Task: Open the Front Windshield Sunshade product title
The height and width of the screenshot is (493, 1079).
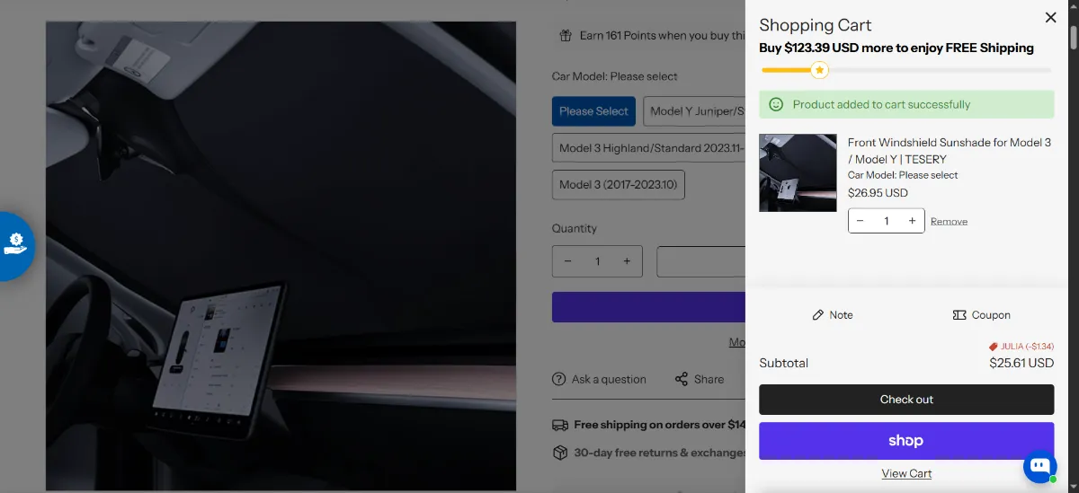Action: 950,151
